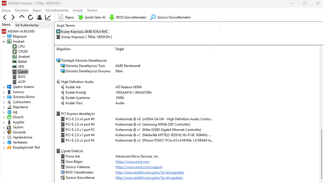Select the CPUID icon in the tree
This screenshot has width=323, height=183.
(14, 52)
